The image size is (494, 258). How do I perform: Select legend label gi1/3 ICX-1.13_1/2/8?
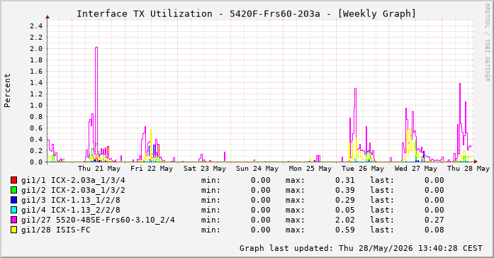[71, 200]
